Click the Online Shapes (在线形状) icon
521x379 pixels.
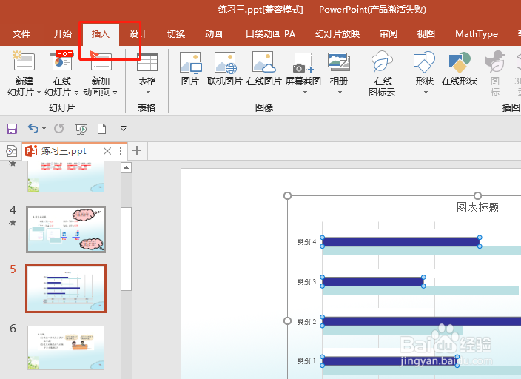460,62
